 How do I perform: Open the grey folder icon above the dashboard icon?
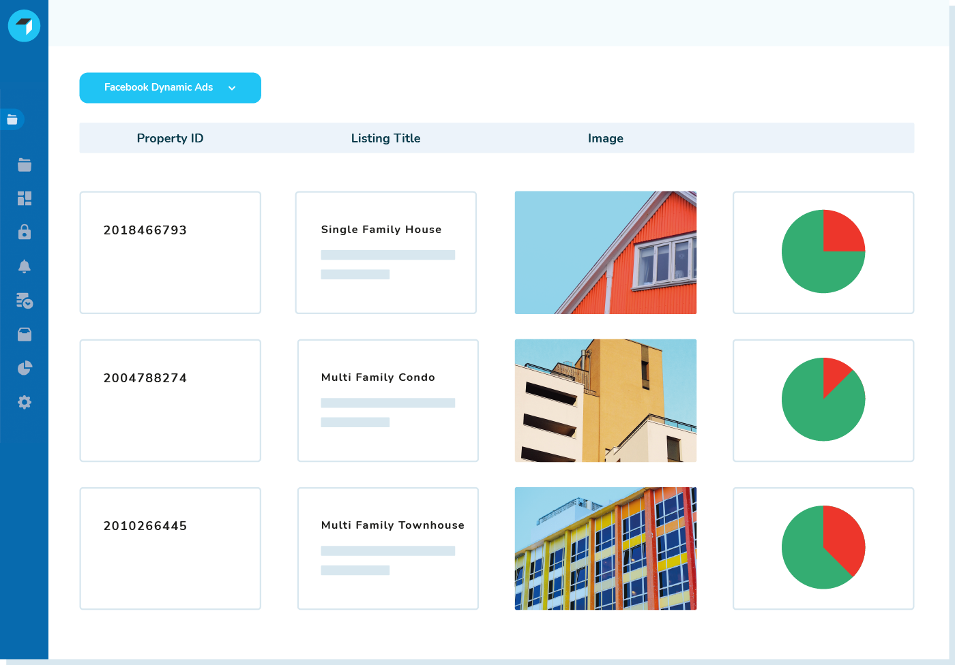[25, 165]
